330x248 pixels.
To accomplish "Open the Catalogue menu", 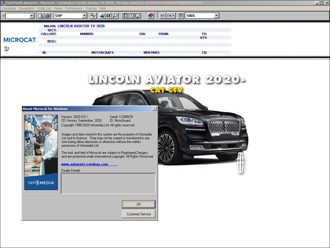I will pos(9,8).
